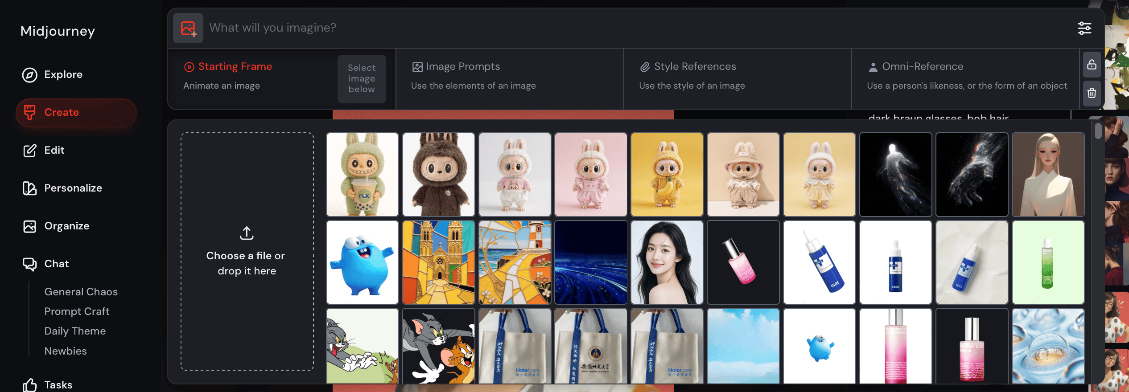Choose the white doll in pink outfit on white
This screenshot has height=392, width=1129.
pyautogui.click(x=515, y=175)
